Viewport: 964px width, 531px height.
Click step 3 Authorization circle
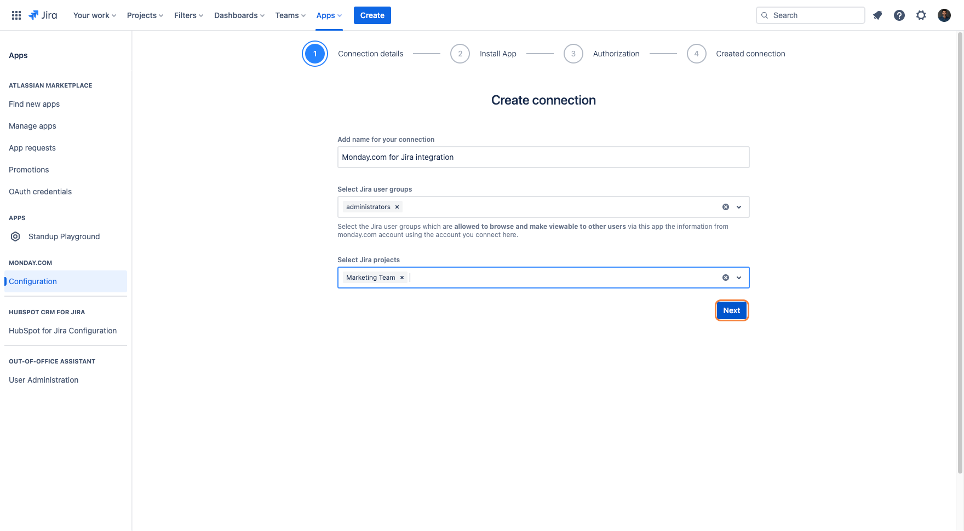(573, 54)
